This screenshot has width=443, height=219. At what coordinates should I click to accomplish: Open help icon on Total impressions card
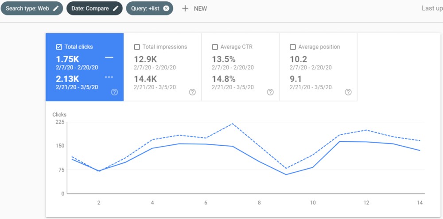(192, 92)
